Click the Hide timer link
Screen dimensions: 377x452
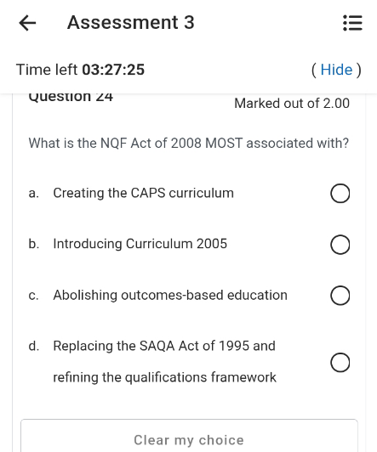337,70
